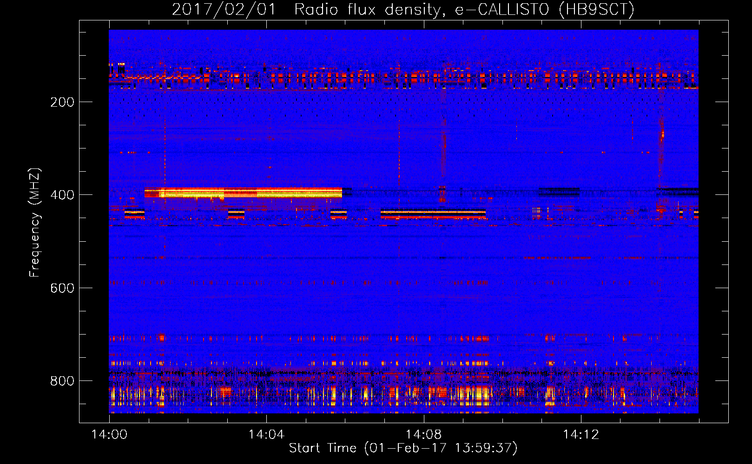Image resolution: width=752 pixels, height=464 pixels.
Task: Click the 200 frequency axis label
Action: [x=62, y=102]
